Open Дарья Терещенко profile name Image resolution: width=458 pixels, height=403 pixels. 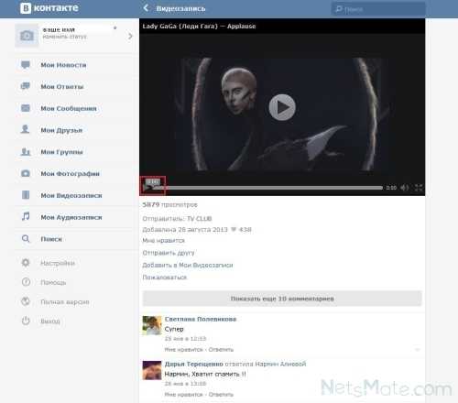click(194, 364)
